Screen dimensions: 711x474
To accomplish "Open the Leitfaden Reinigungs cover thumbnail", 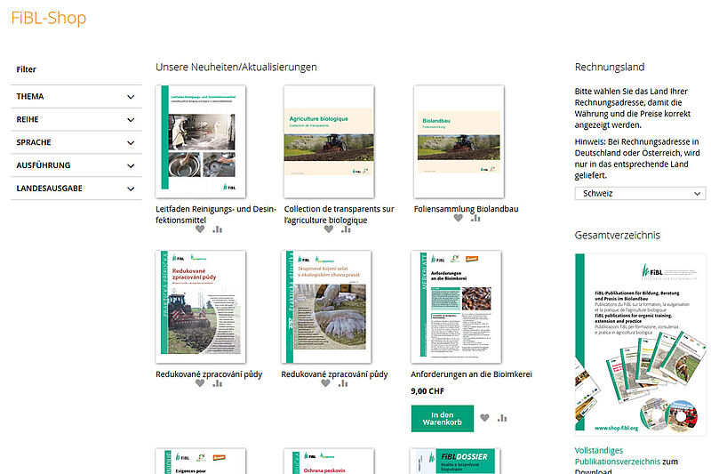I will [201, 141].
